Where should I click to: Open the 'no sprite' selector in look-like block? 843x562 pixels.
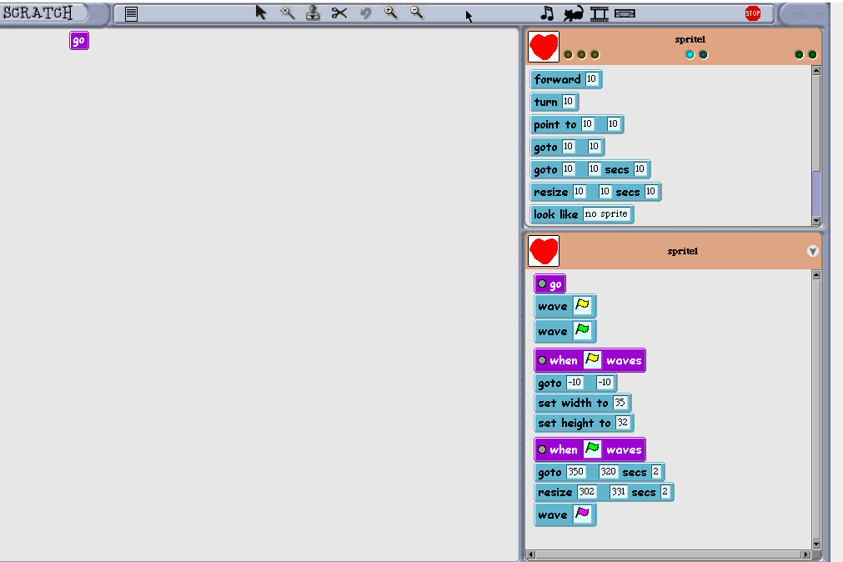(x=607, y=214)
